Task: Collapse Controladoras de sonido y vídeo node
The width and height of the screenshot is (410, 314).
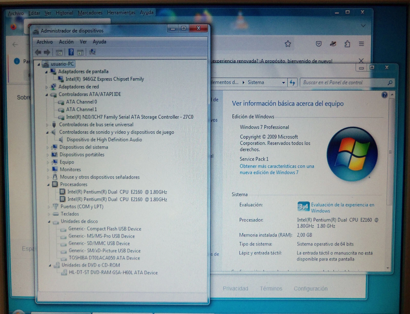Action: [47, 132]
